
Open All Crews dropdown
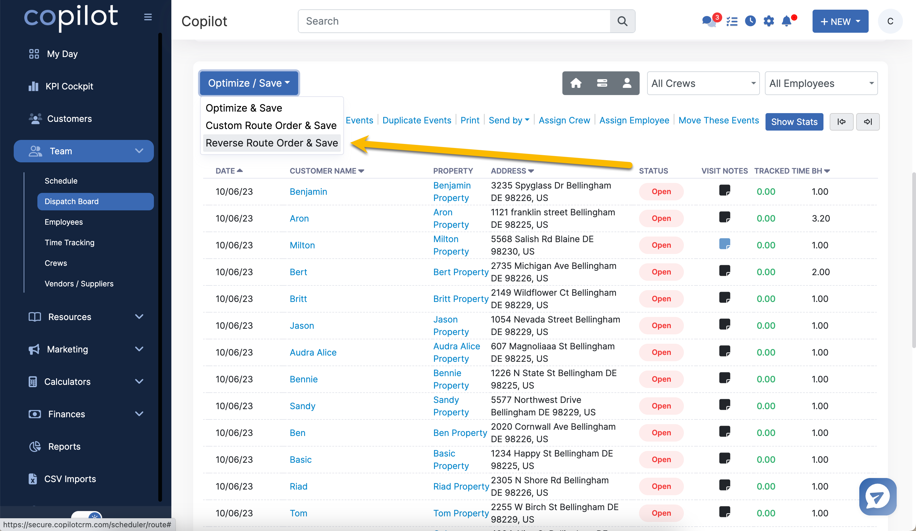(x=703, y=83)
